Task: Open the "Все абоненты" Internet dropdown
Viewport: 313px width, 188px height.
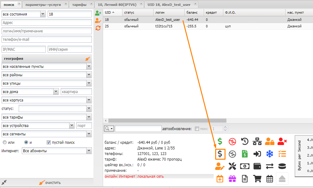Action: [x=89, y=151]
